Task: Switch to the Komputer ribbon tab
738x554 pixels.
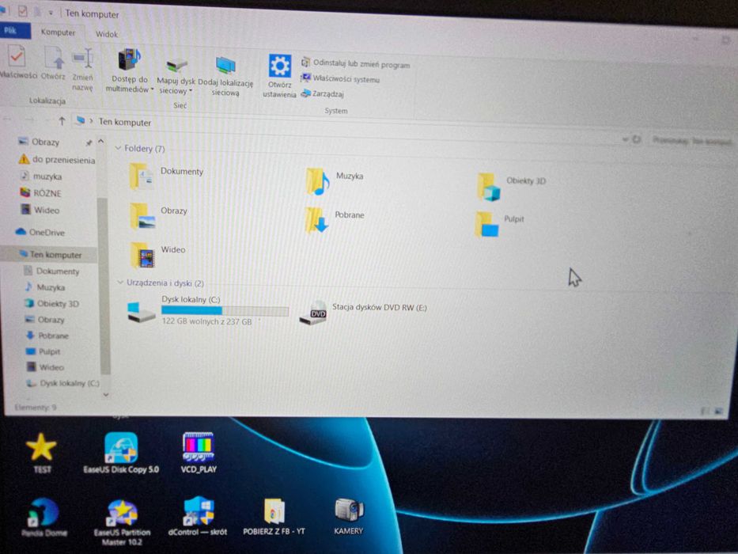Action: click(58, 32)
